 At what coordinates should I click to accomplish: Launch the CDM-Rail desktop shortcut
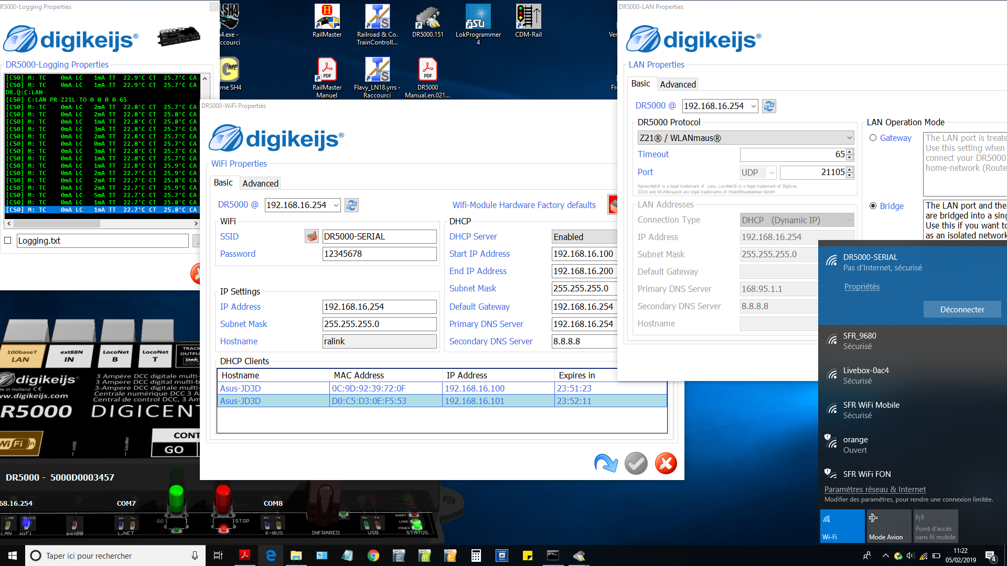coord(528,21)
